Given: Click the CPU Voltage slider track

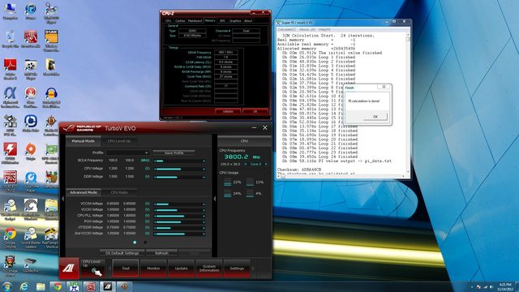Looking at the screenshot, I should pyautogui.click(x=179, y=169).
